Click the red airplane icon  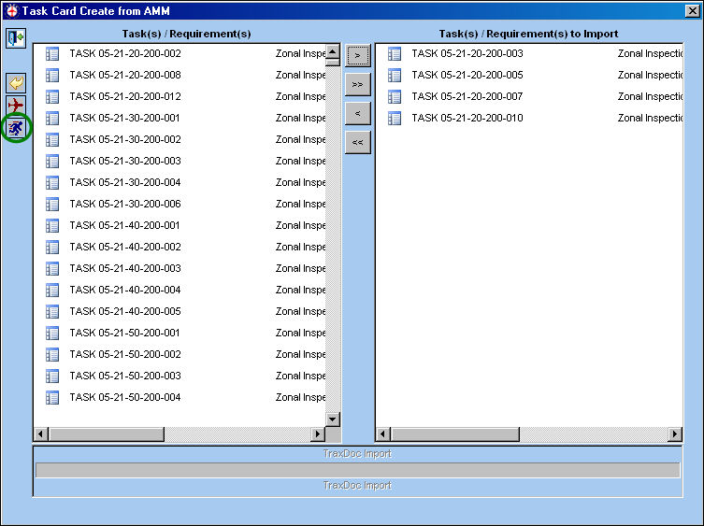pyautogui.click(x=16, y=106)
